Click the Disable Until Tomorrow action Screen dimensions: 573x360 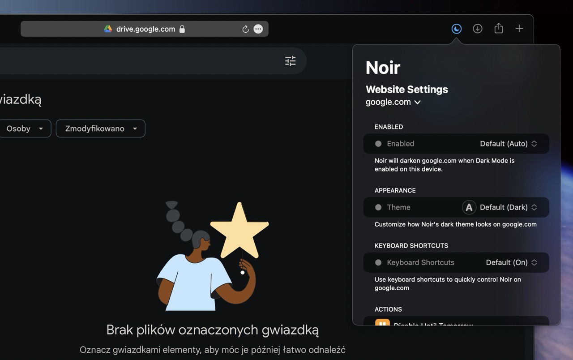[456, 321]
